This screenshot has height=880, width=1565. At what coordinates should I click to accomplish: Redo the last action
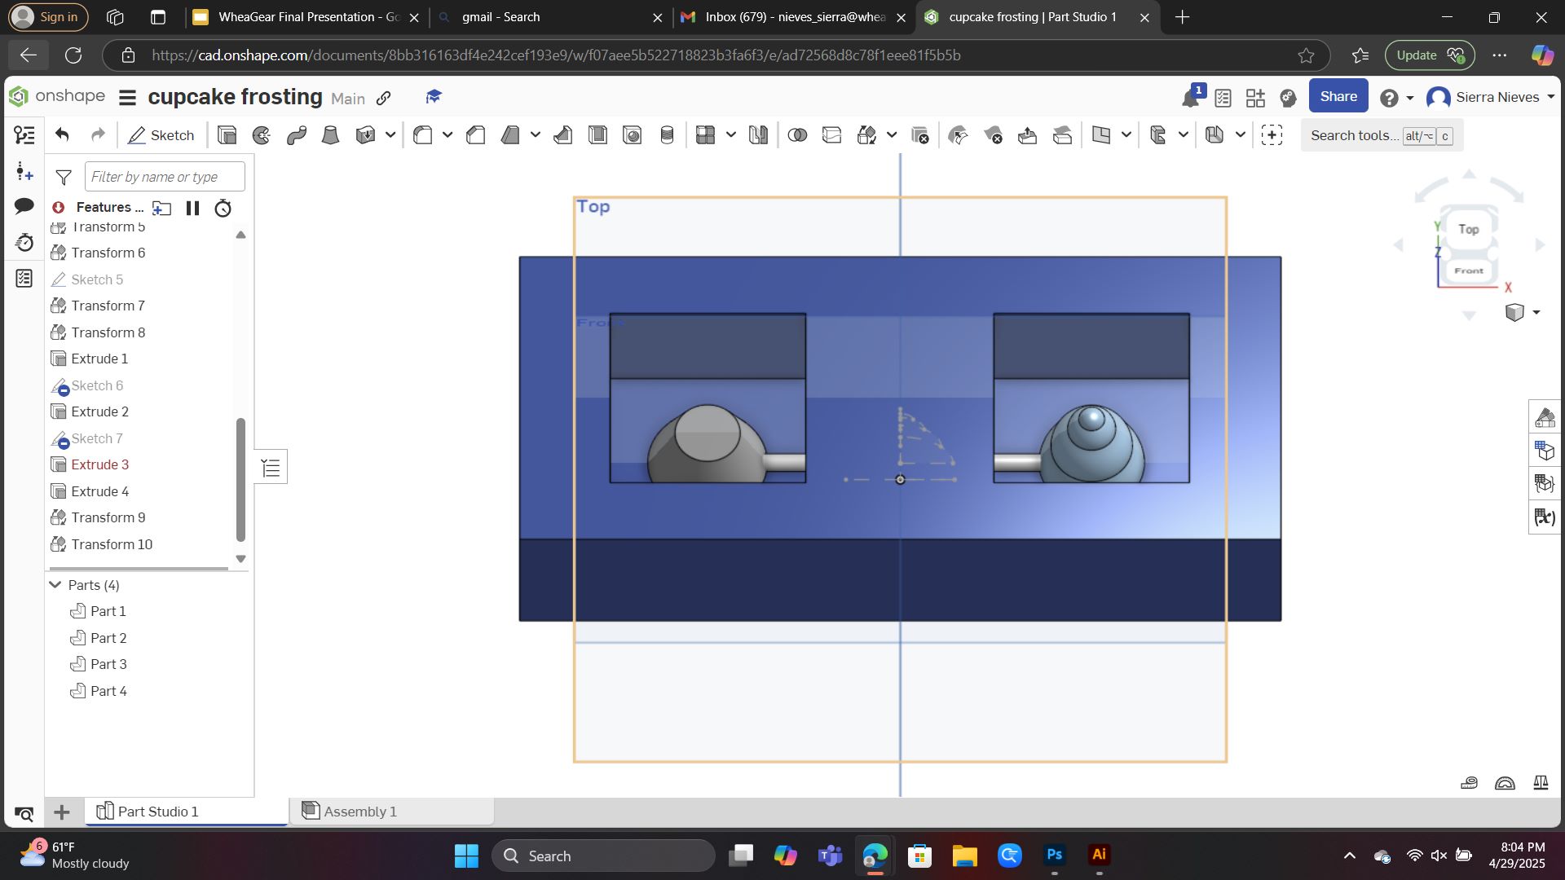[x=98, y=135]
